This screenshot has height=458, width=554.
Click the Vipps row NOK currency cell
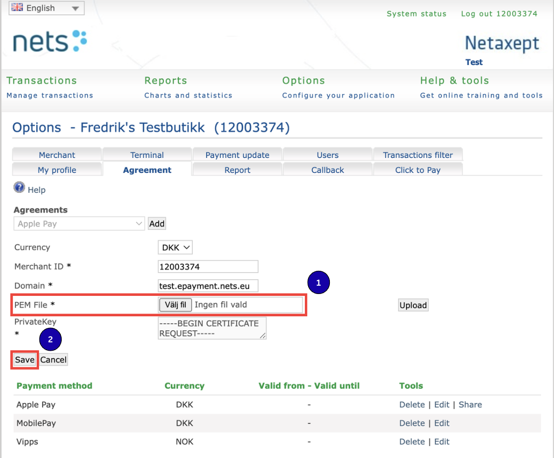[184, 442]
